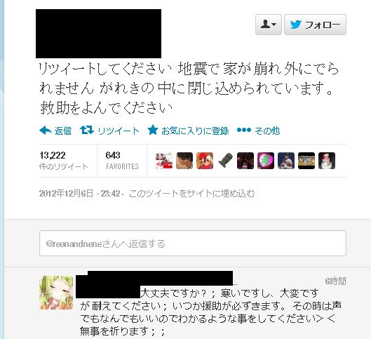Click the retweet arrows icon
Screen dimensions: 371x339
coord(87,130)
